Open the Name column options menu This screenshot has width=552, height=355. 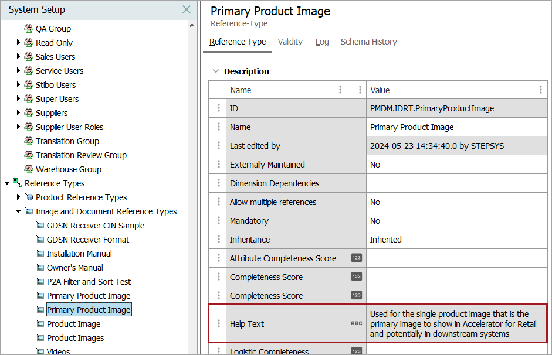click(x=340, y=90)
